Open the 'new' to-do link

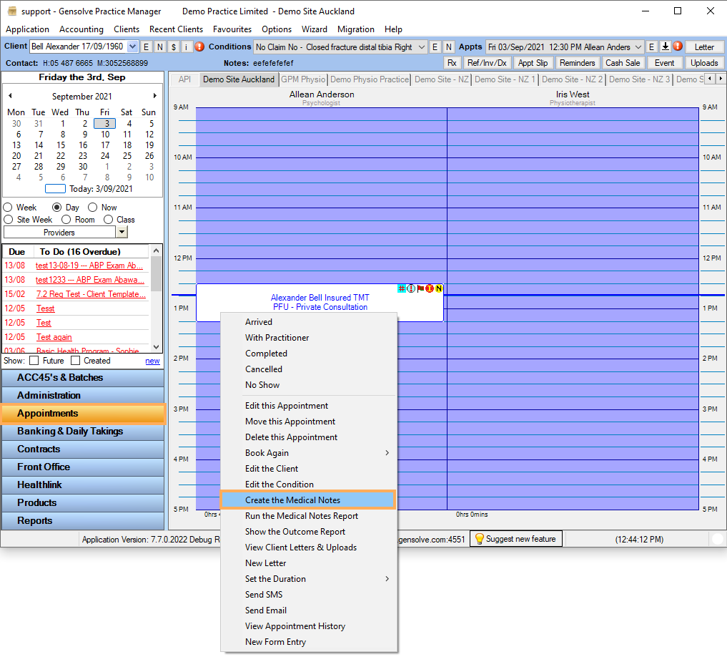tap(152, 361)
